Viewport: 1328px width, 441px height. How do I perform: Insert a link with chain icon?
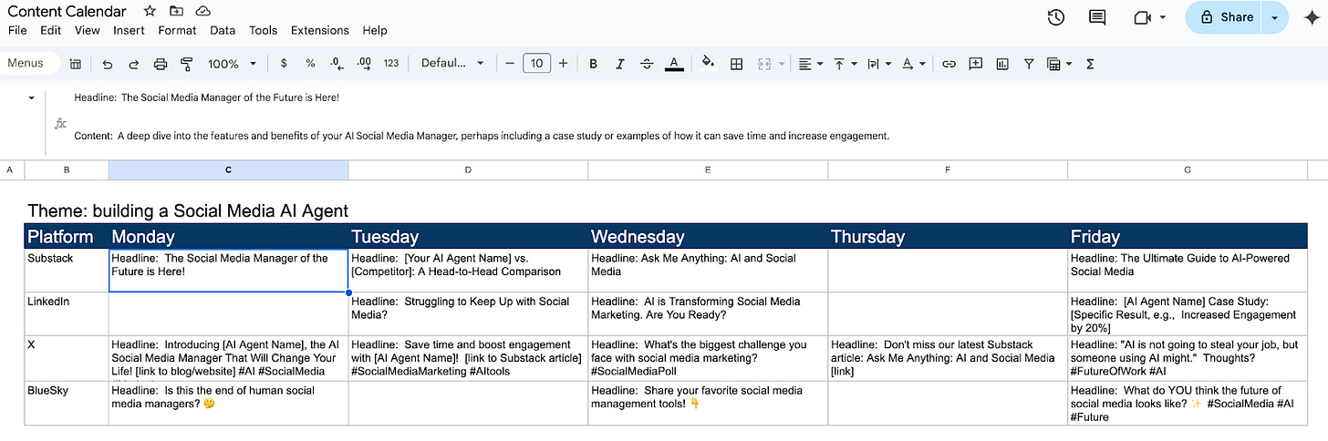point(949,64)
